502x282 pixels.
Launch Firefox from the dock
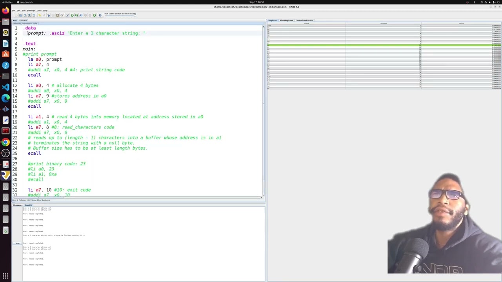point(5,11)
